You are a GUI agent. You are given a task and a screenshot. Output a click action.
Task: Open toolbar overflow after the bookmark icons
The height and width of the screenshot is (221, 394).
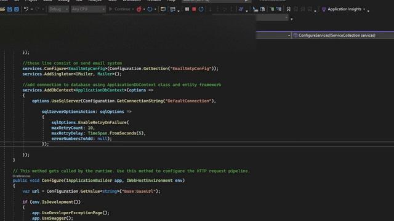(x=315, y=10)
